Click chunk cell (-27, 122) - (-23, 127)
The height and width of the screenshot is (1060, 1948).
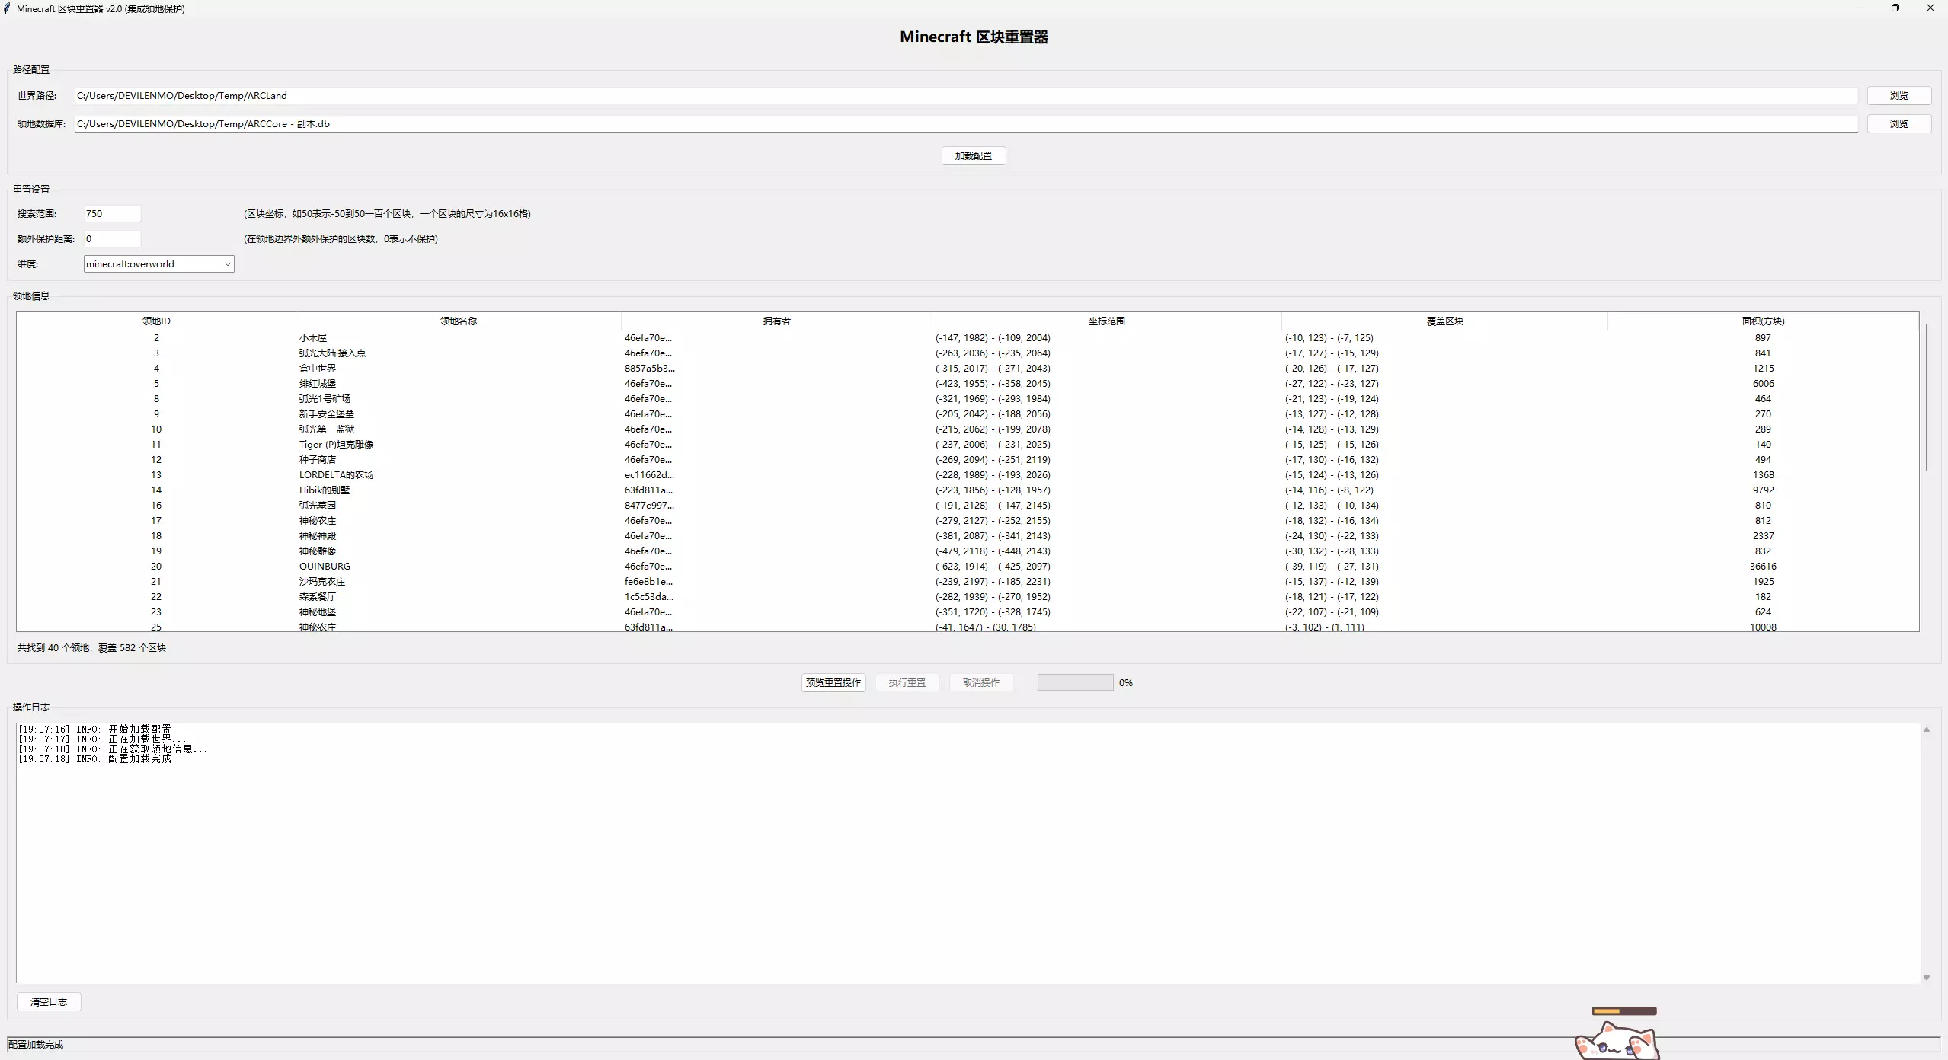(1332, 383)
